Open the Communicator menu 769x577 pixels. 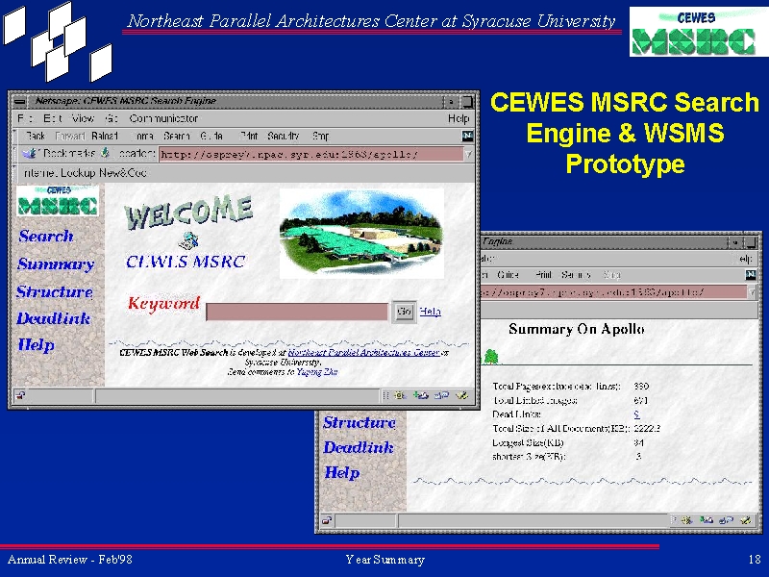163,118
